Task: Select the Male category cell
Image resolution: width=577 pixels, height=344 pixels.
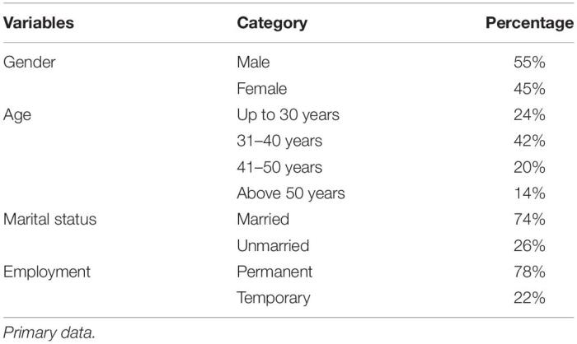Action: tap(253, 61)
